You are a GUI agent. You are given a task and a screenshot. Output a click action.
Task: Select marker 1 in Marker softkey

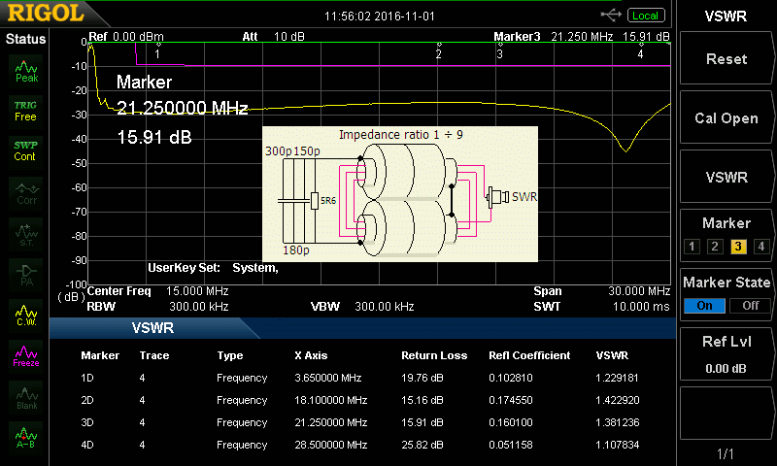click(692, 246)
